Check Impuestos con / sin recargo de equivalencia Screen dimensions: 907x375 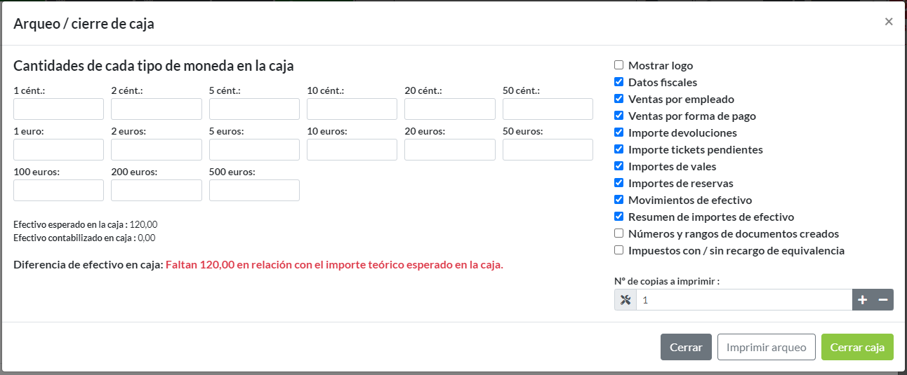tap(618, 251)
